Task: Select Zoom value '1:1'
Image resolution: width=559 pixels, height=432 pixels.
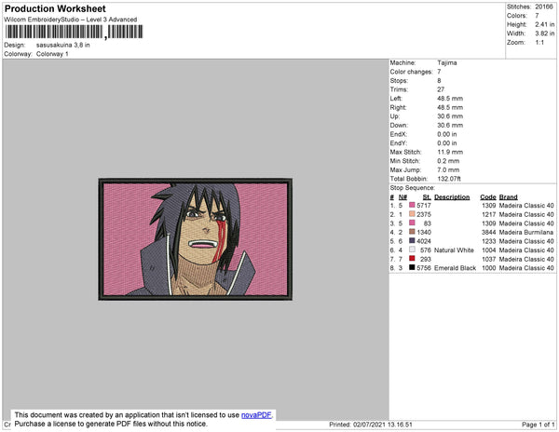Action: [539, 43]
